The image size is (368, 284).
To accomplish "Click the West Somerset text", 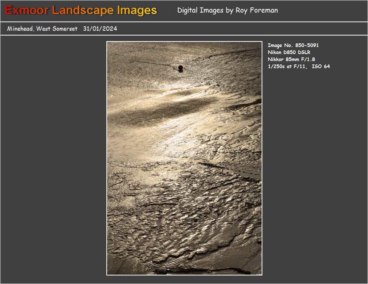I will click(57, 29).
